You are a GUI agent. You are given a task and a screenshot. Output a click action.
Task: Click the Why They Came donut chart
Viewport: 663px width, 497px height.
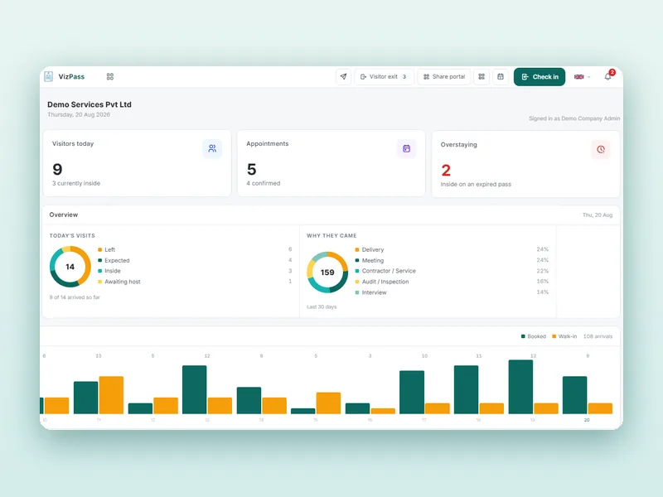[x=327, y=273]
